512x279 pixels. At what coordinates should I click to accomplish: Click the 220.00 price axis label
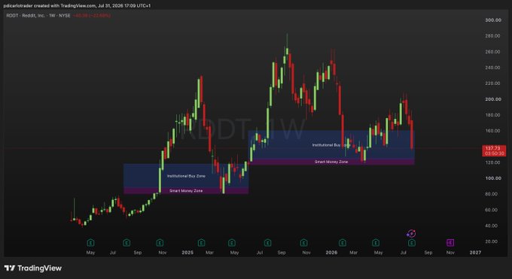pyautogui.click(x=493, y=83)
